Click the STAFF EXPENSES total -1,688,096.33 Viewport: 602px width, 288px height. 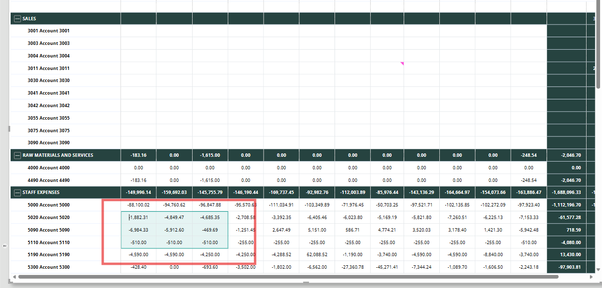click(567, 192)
